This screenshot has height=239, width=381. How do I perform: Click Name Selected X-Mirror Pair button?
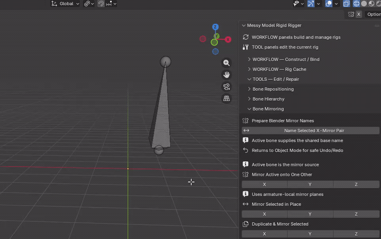[x=311, y=131]
